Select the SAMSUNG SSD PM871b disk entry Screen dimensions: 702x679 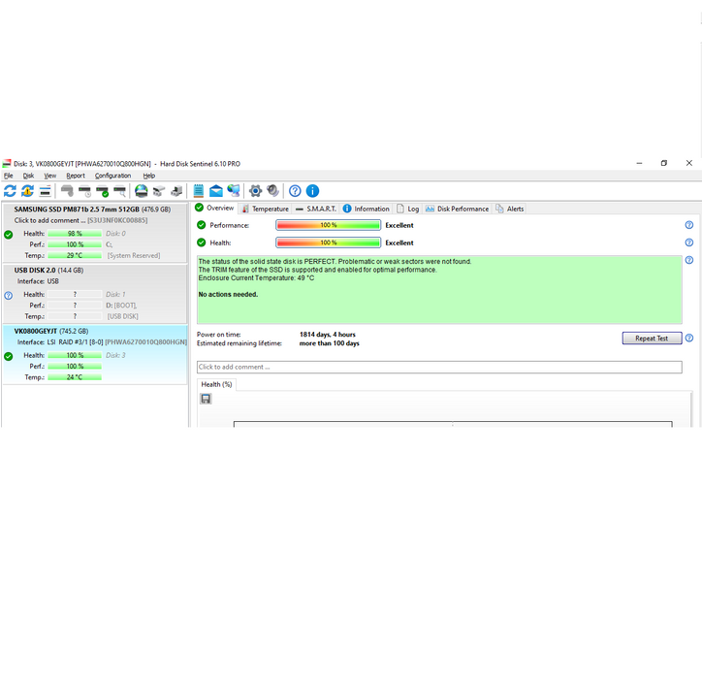(x=93, y=210)
